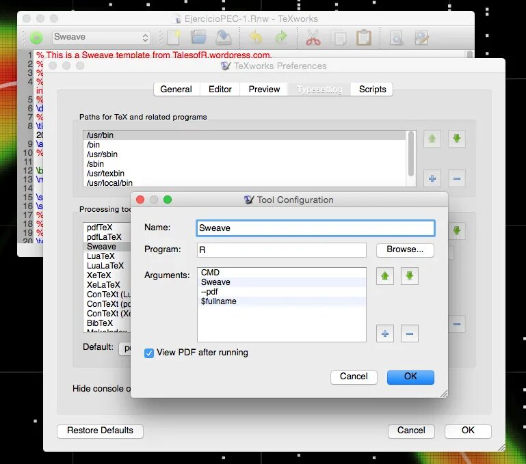Toggle View PDF after running checkbox
Viewport: 526px width, 464px height.
tap(149, 353)
